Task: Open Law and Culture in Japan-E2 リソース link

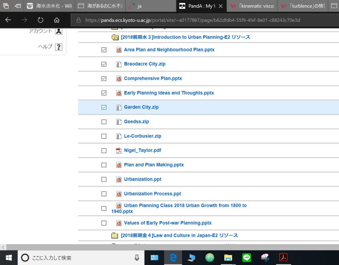Action: 179,236
